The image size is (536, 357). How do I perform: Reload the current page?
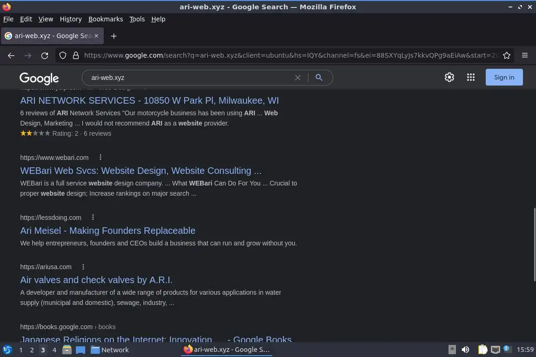[45, 55]
